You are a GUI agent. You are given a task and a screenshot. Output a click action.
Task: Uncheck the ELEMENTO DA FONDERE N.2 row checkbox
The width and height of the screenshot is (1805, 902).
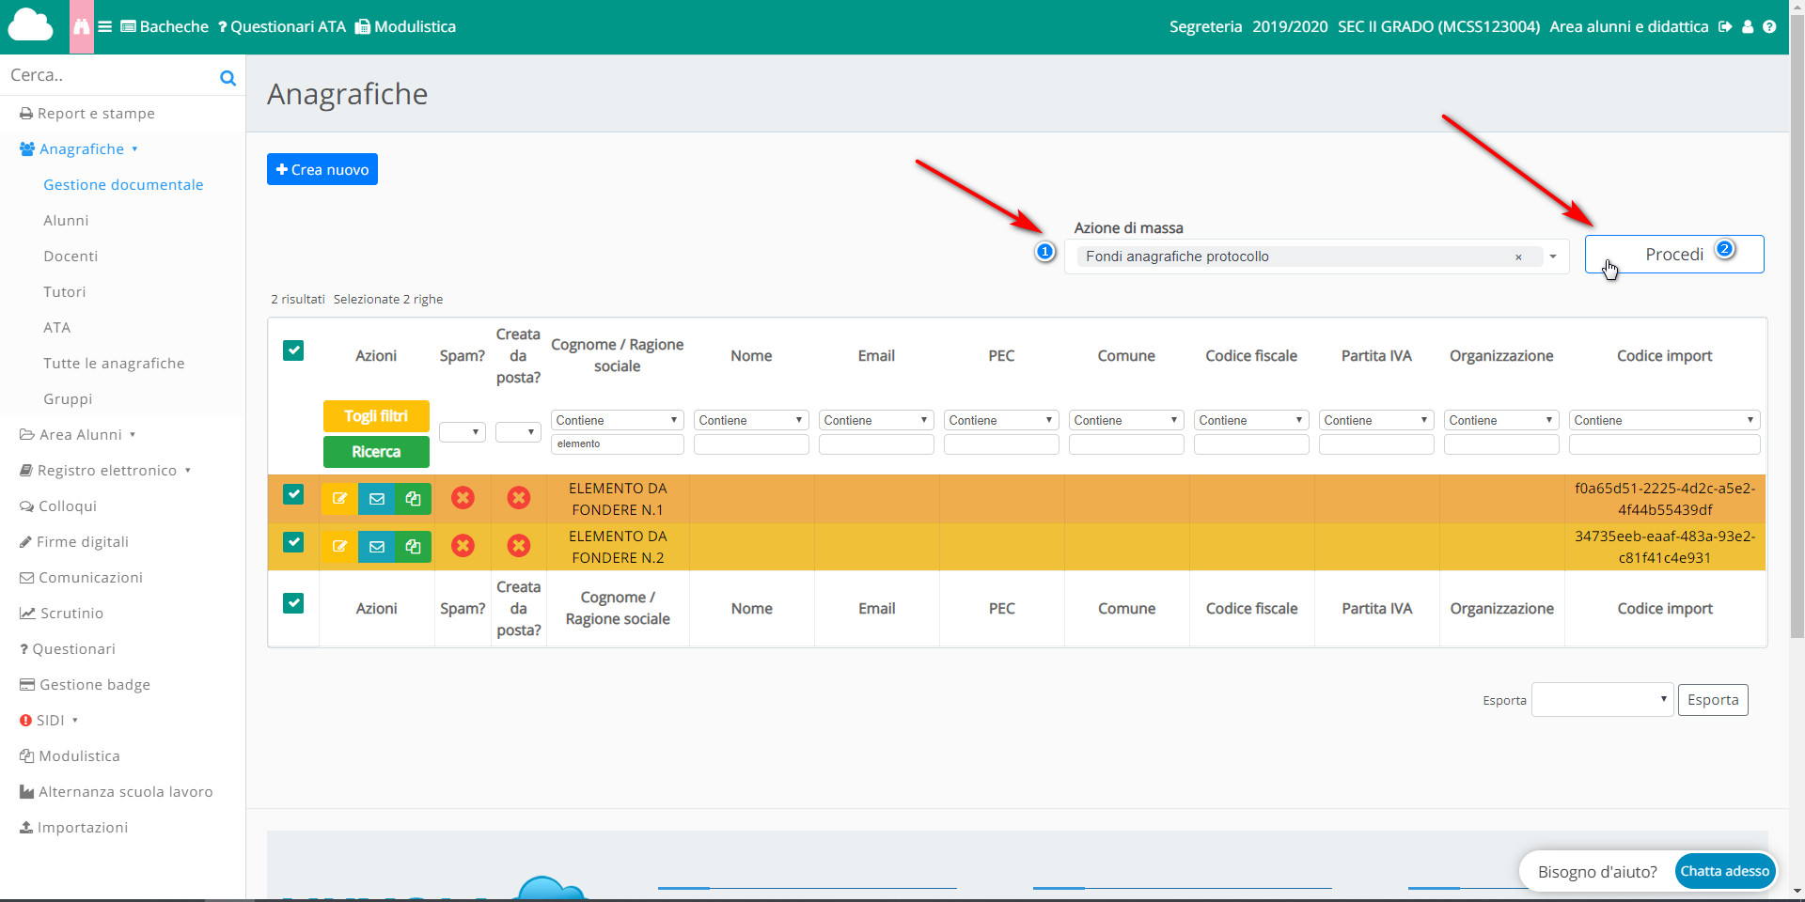pos(293,543)
